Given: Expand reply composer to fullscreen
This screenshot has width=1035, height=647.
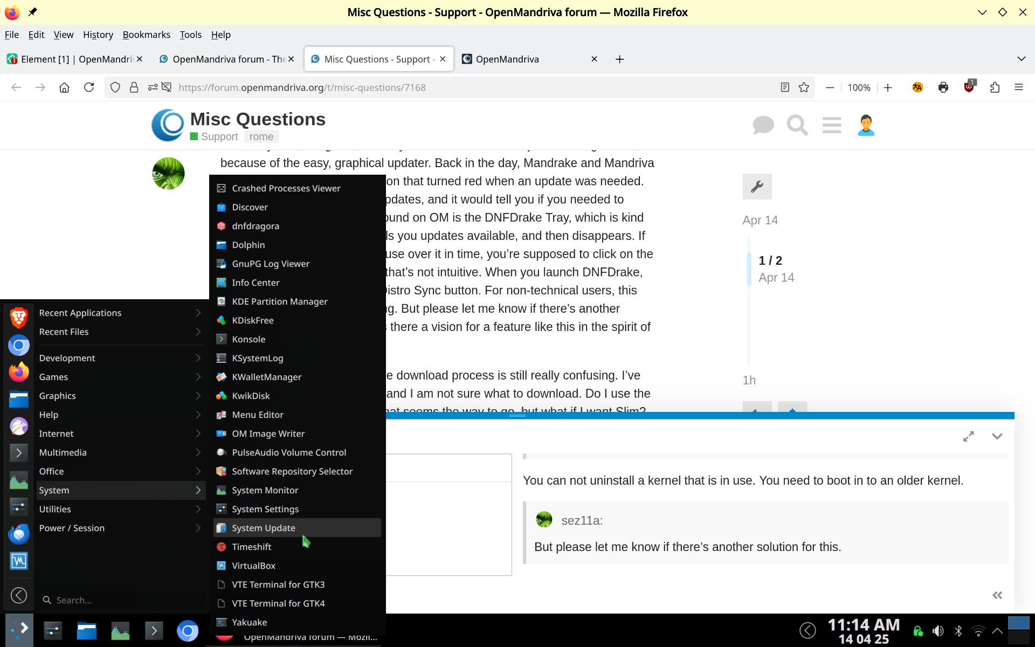Looking at the screenshot, I should coord(968,436).
